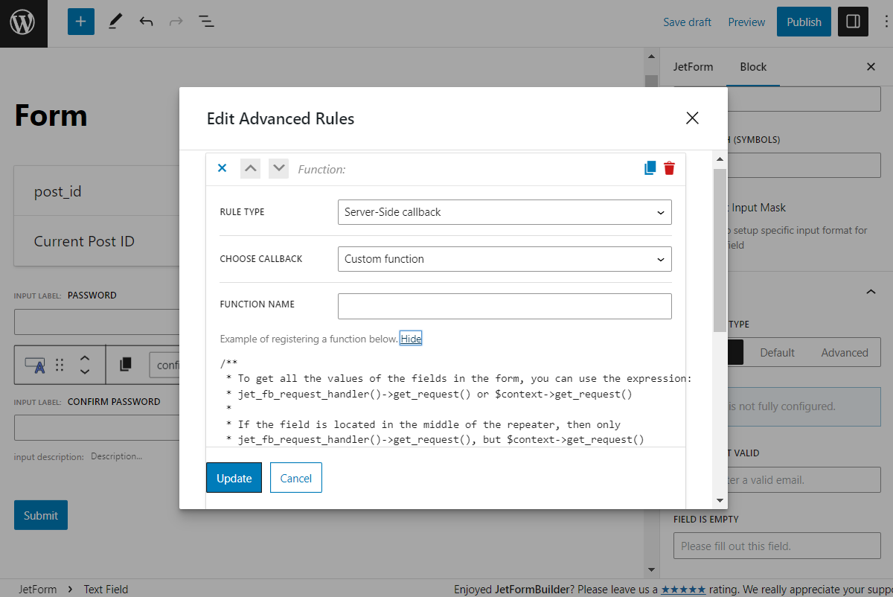
Task: Select the editing mode pencil tool
Action: 115,22
